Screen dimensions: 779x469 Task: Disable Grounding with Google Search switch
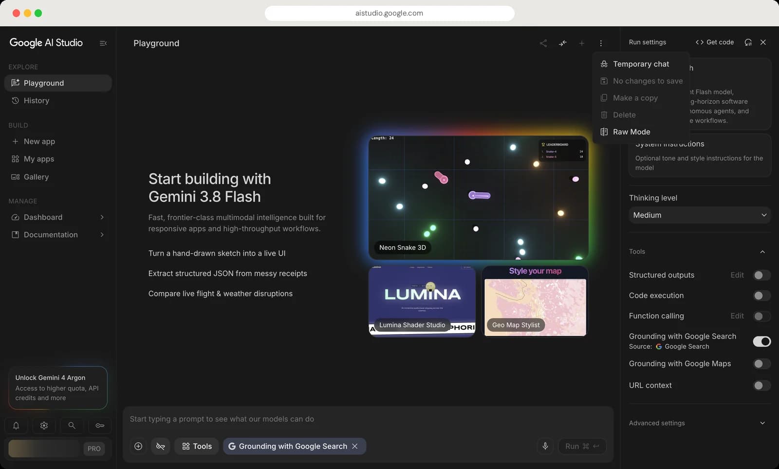coord(762,341)
